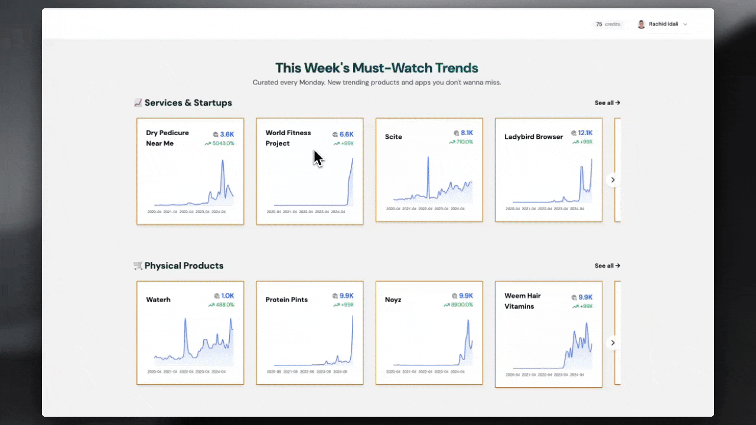Click search volume icon on Noyz card
Image resolution: width=756 pixels, height=425 pixels.
454,296
